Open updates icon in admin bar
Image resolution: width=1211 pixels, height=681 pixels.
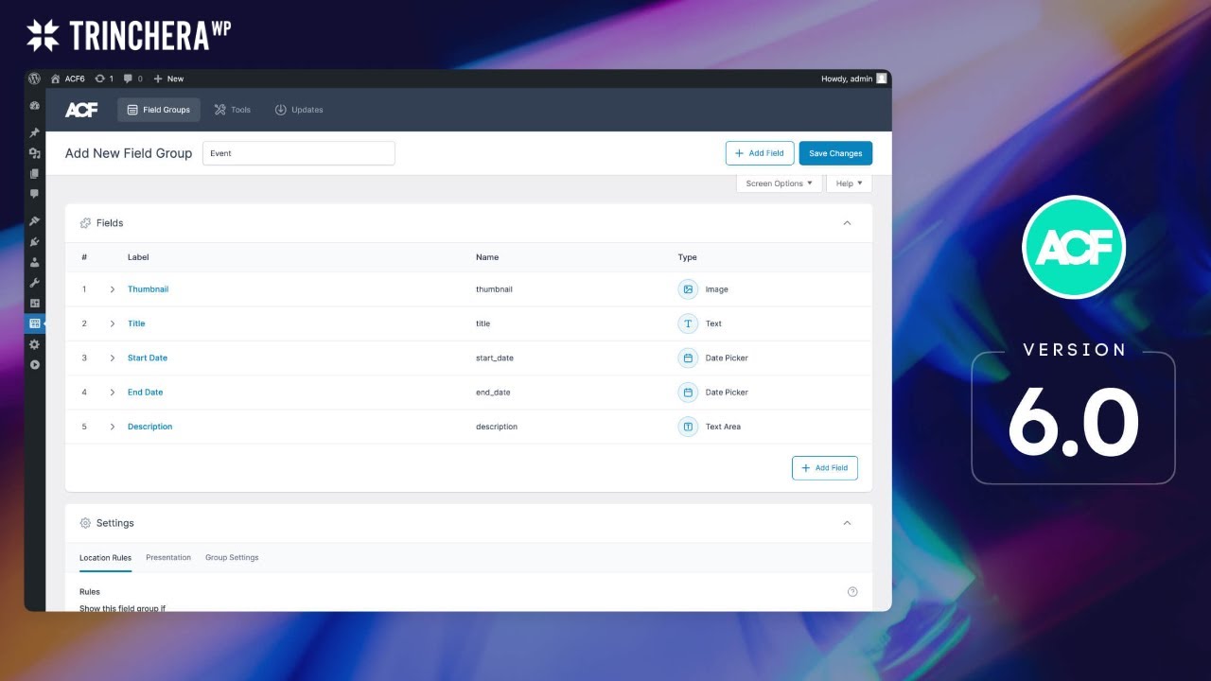coord(104,79)
